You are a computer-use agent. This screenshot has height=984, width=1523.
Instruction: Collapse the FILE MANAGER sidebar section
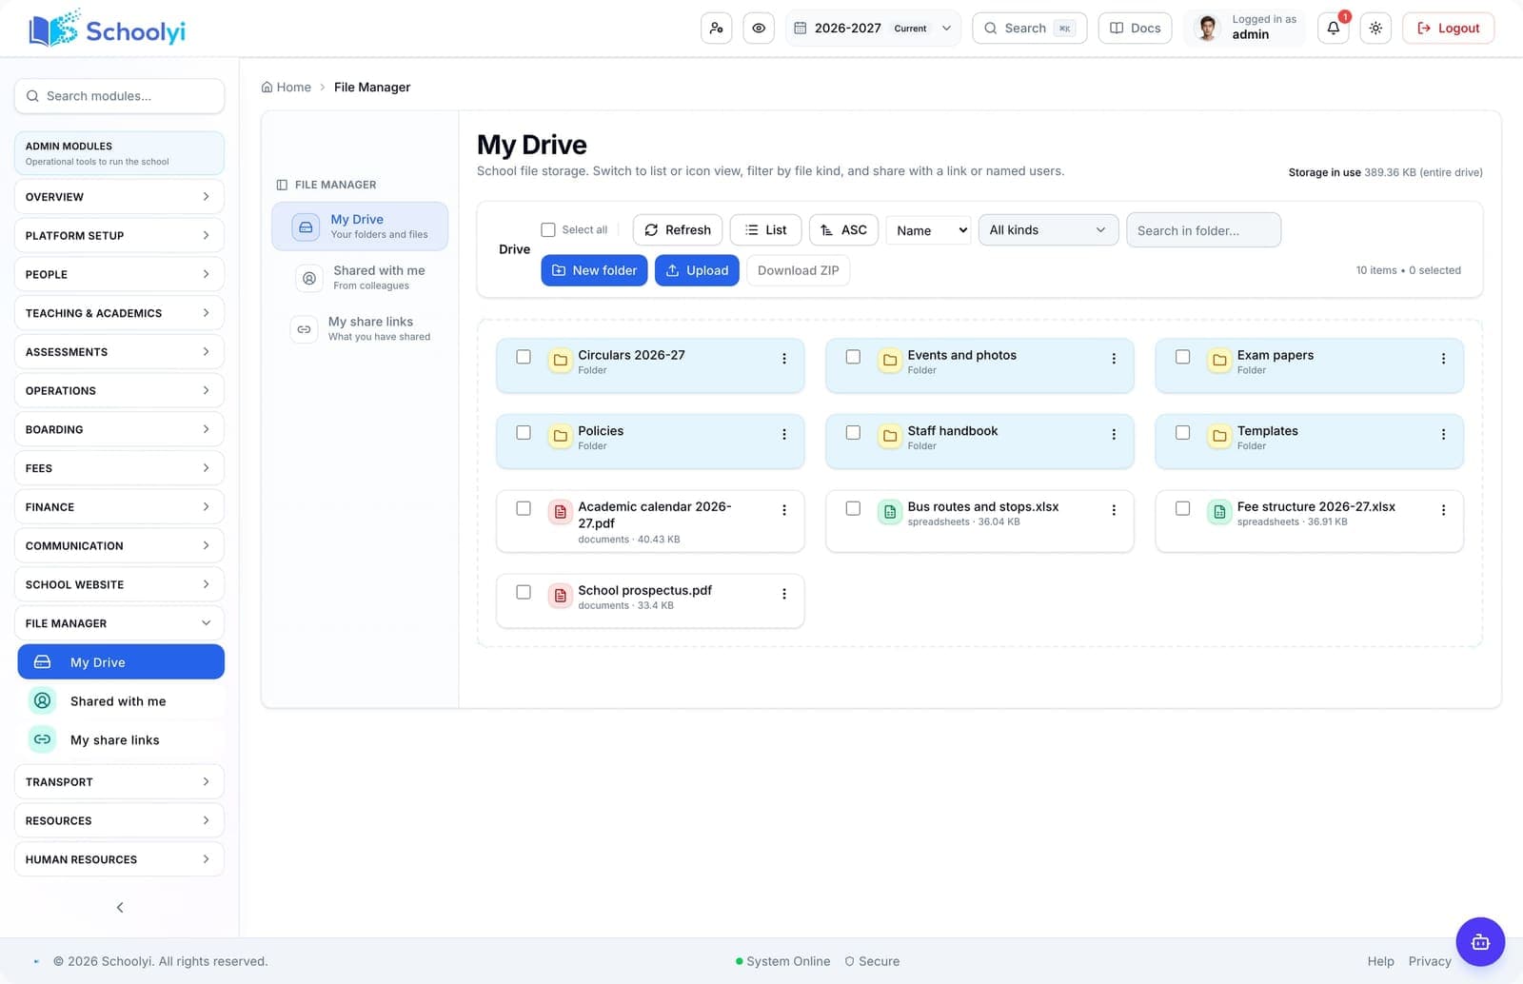[x=119, y=623]
